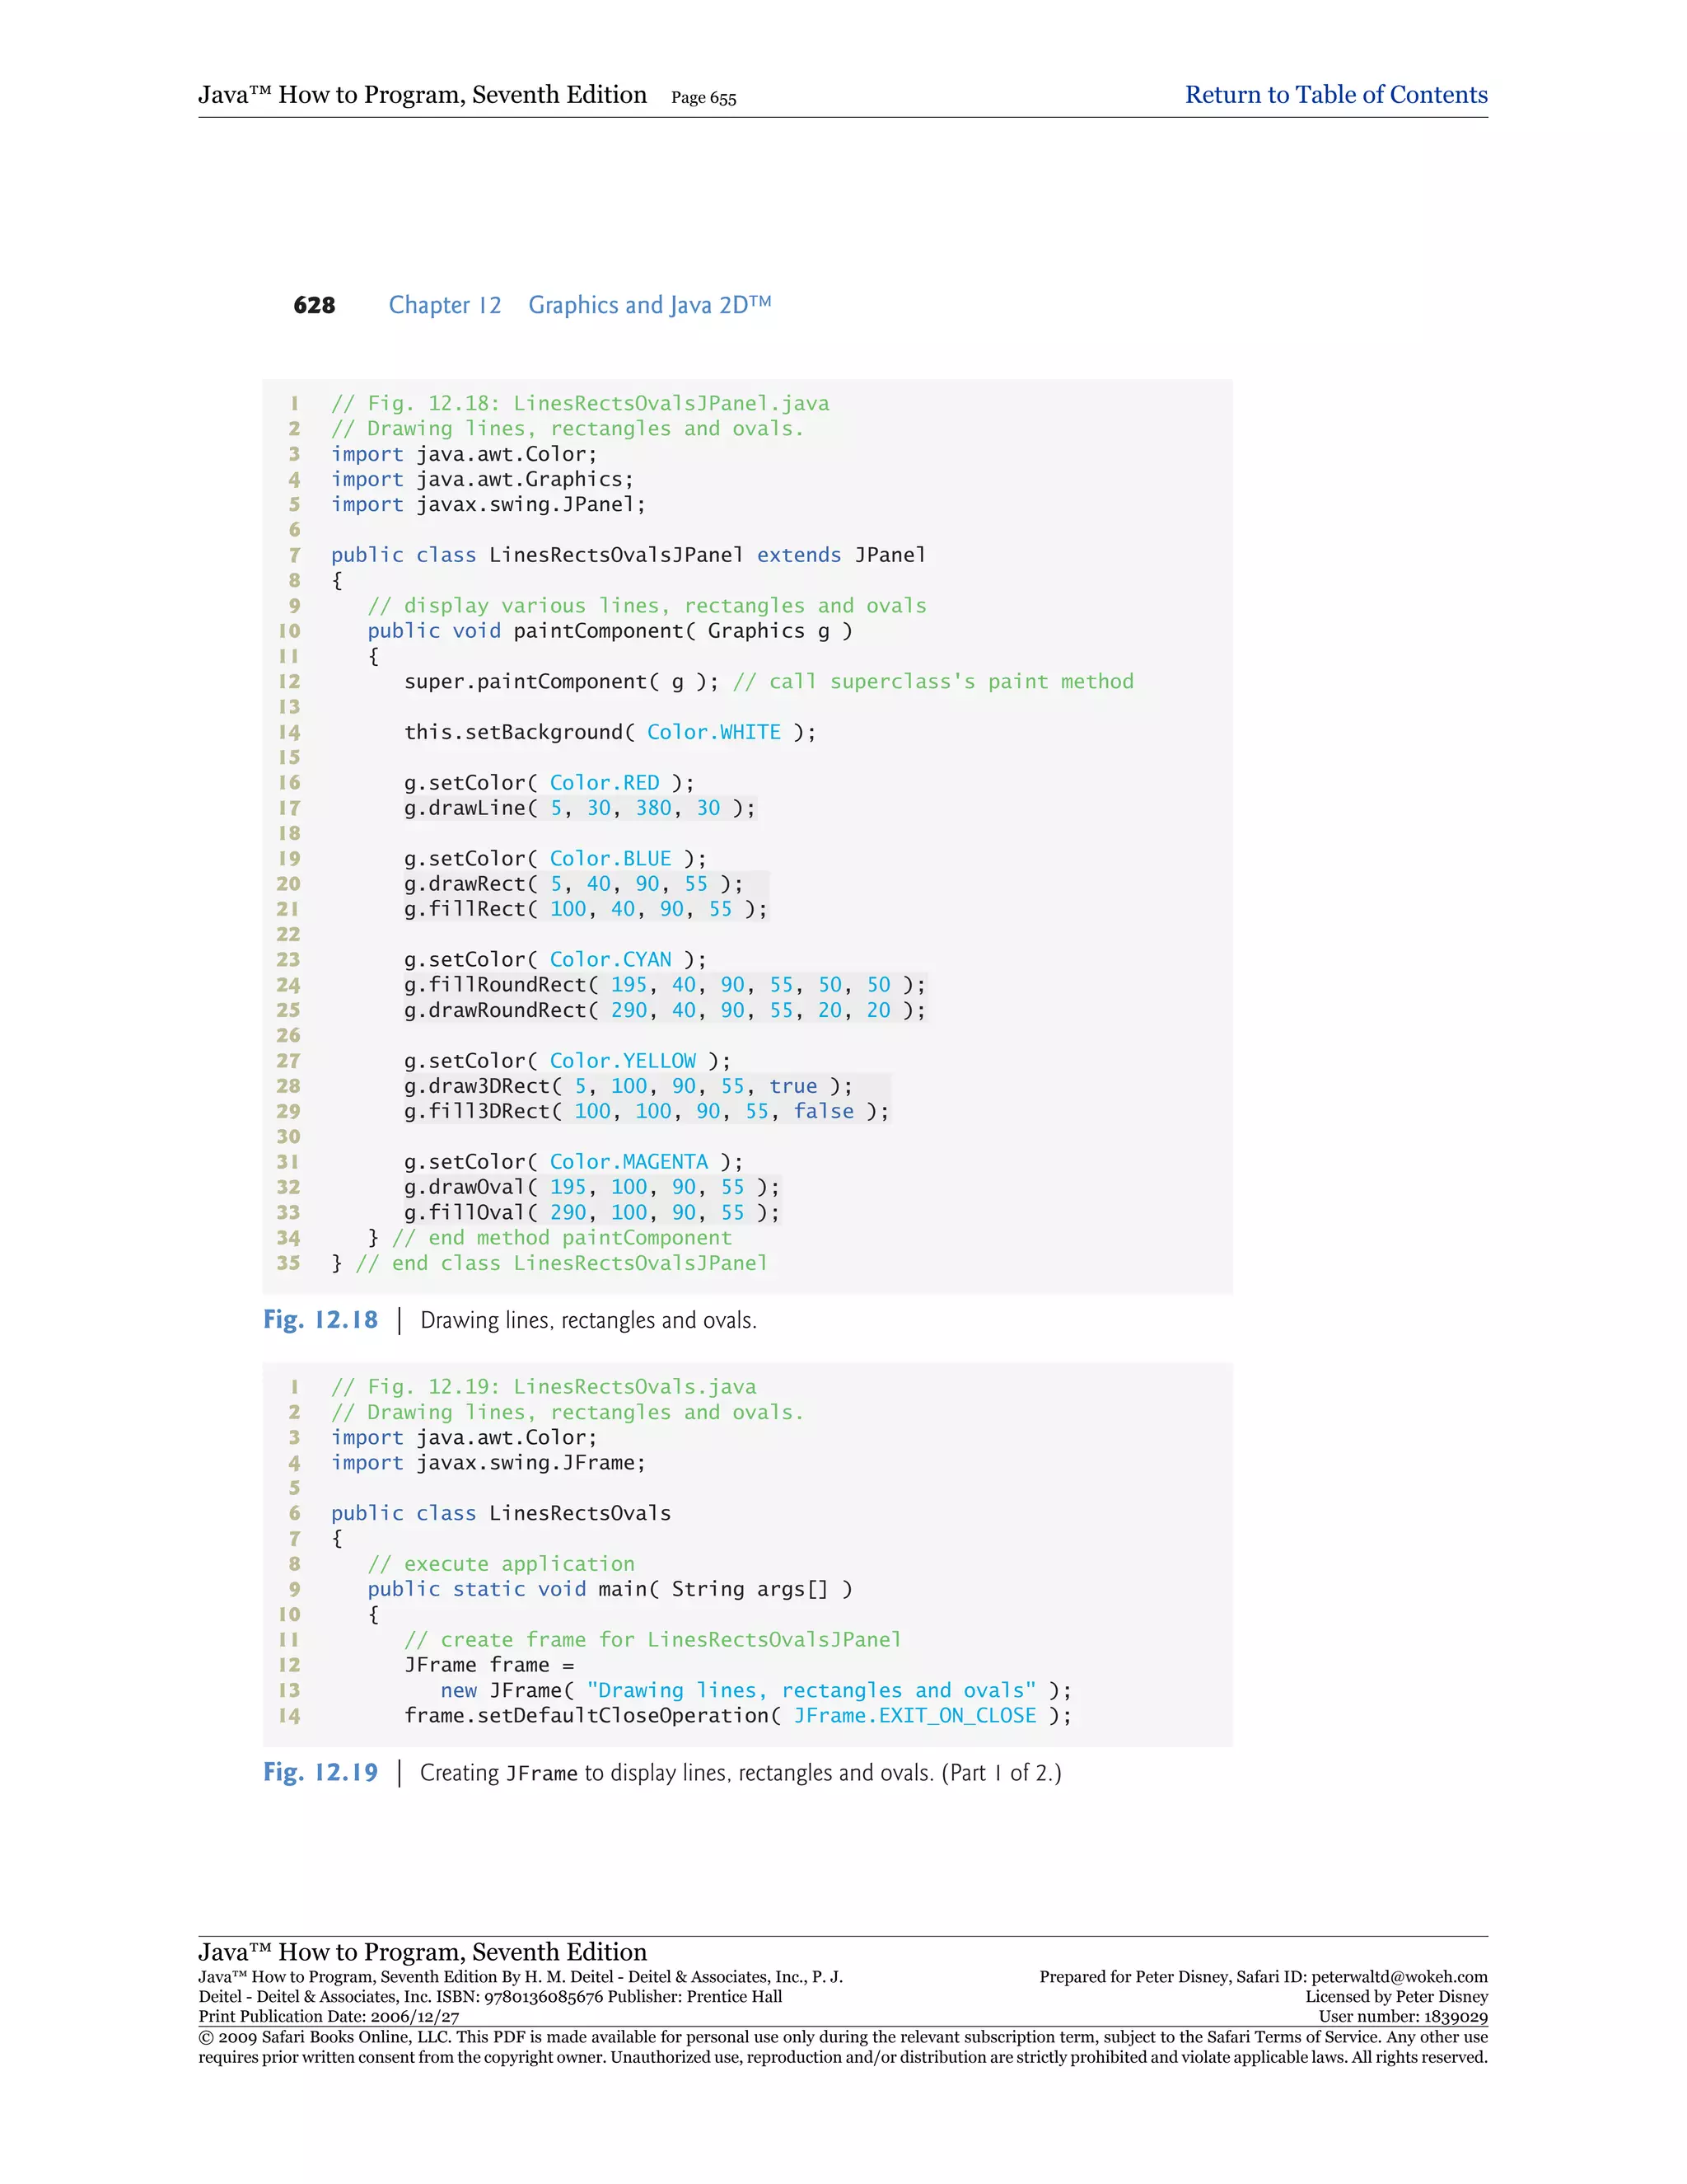Click the footer book title text
1687x2184 pixels.
[422, 1952]
